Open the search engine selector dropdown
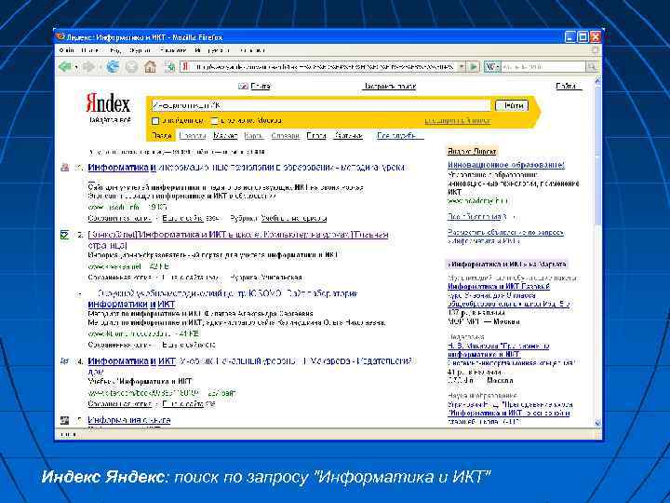The width and height of the screenshot is (670, 503). tap(492, 67)
